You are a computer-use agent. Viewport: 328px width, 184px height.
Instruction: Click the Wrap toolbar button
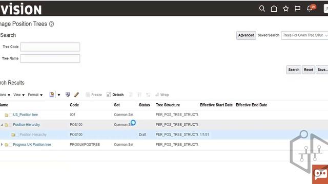point(162,95)
